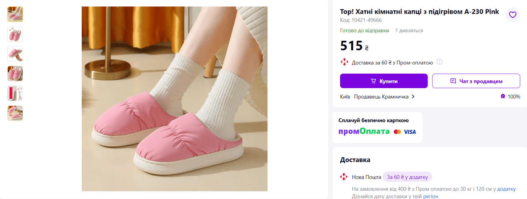527x199 pixels.
Task: Add product to favorites with heart icon
Action: [x=512, y=15]
